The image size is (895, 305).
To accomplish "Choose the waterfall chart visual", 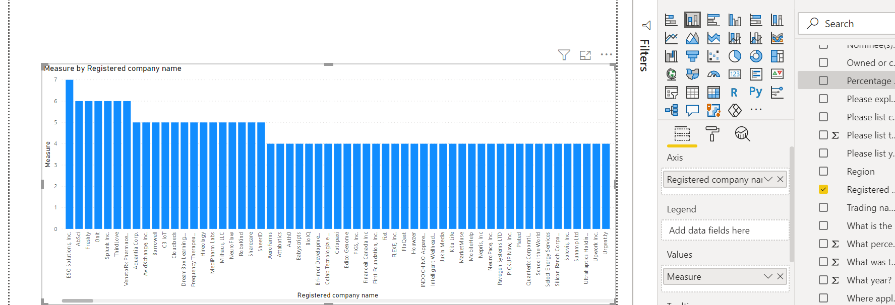I will [671, 56].
